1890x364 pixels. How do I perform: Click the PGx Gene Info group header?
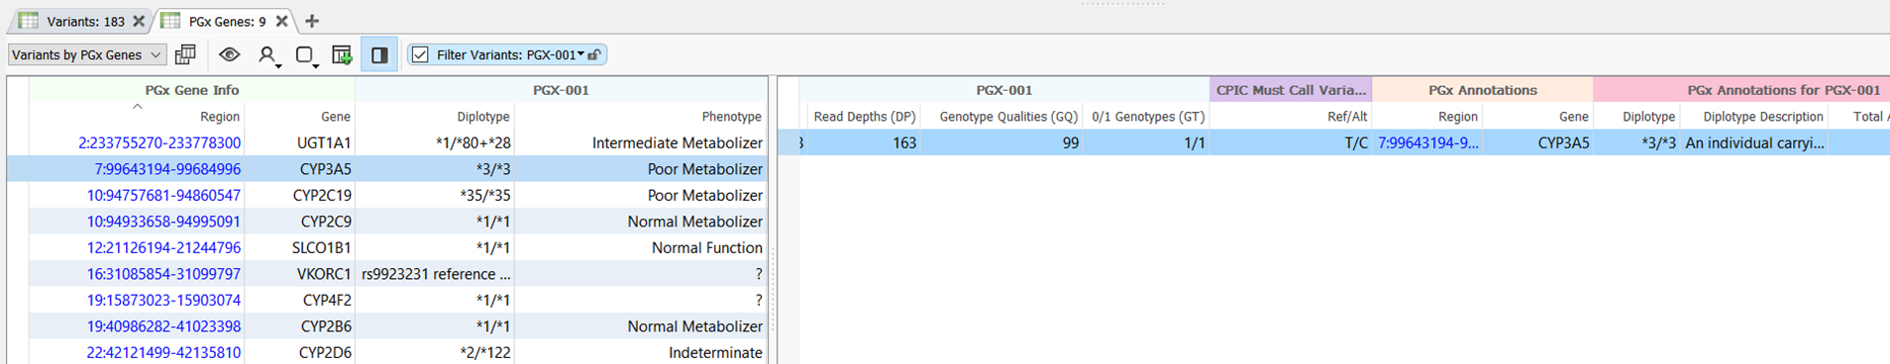coord(192,90)
